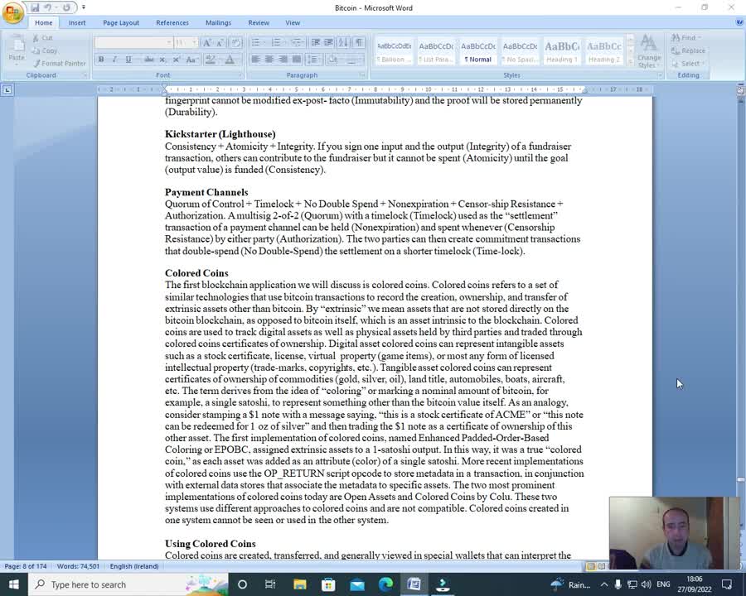The height and width of the screenshot is (596, 746).
Task: Apply the Heading 1 style
Action: point(562,51)
